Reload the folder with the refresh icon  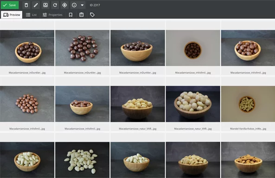pyautogui.click(x=55, y=5)
